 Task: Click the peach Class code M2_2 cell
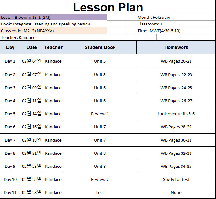[54, 31]
